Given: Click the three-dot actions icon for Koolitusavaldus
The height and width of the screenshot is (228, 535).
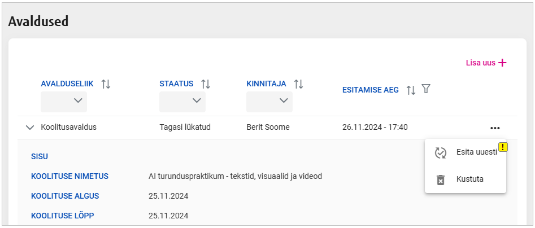Looking at the screenshot, I should coord(495,128).
